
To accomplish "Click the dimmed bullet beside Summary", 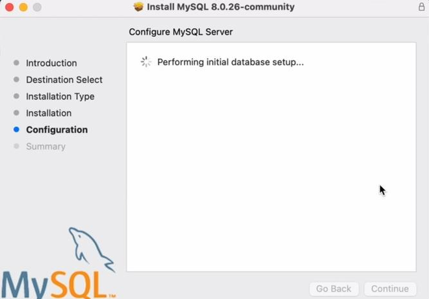I will [x=16, y=147].
